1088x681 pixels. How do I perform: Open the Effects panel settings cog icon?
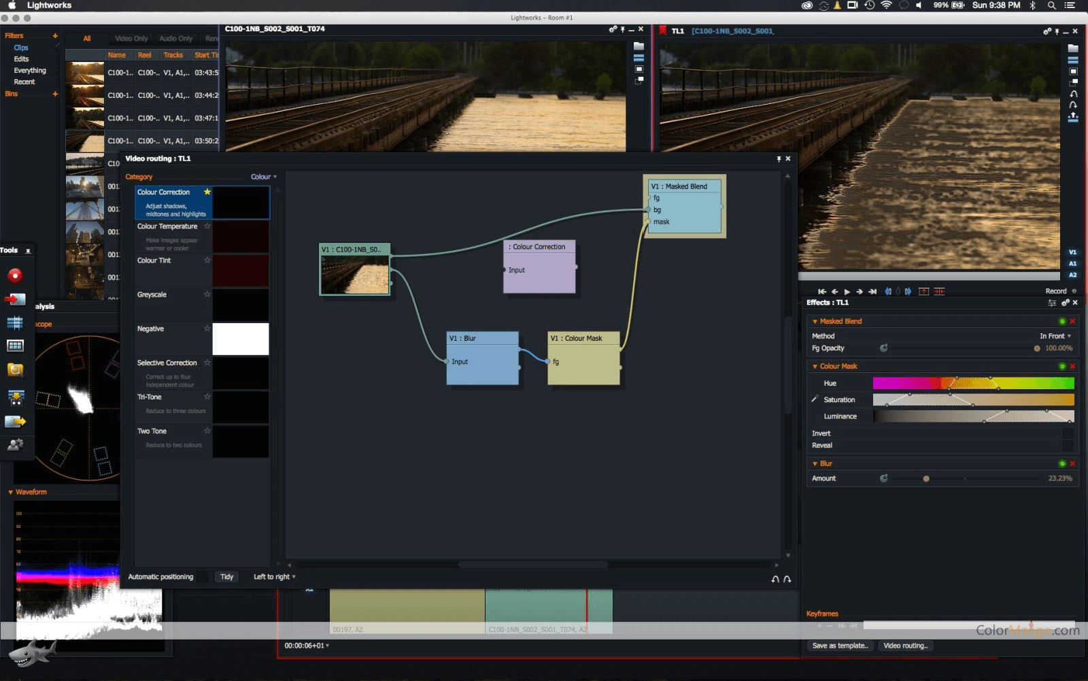coord(1065,303)
